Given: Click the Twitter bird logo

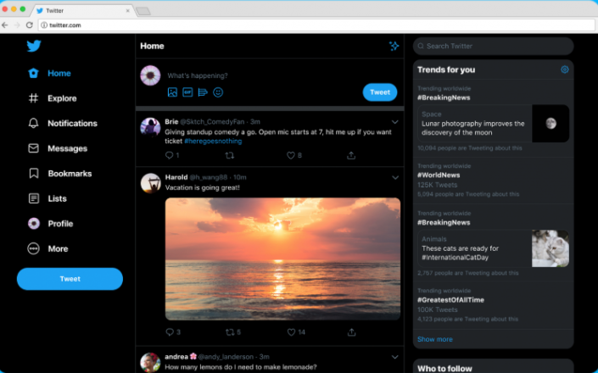Looking at the screenshot, I should click(x=33, y=47).
